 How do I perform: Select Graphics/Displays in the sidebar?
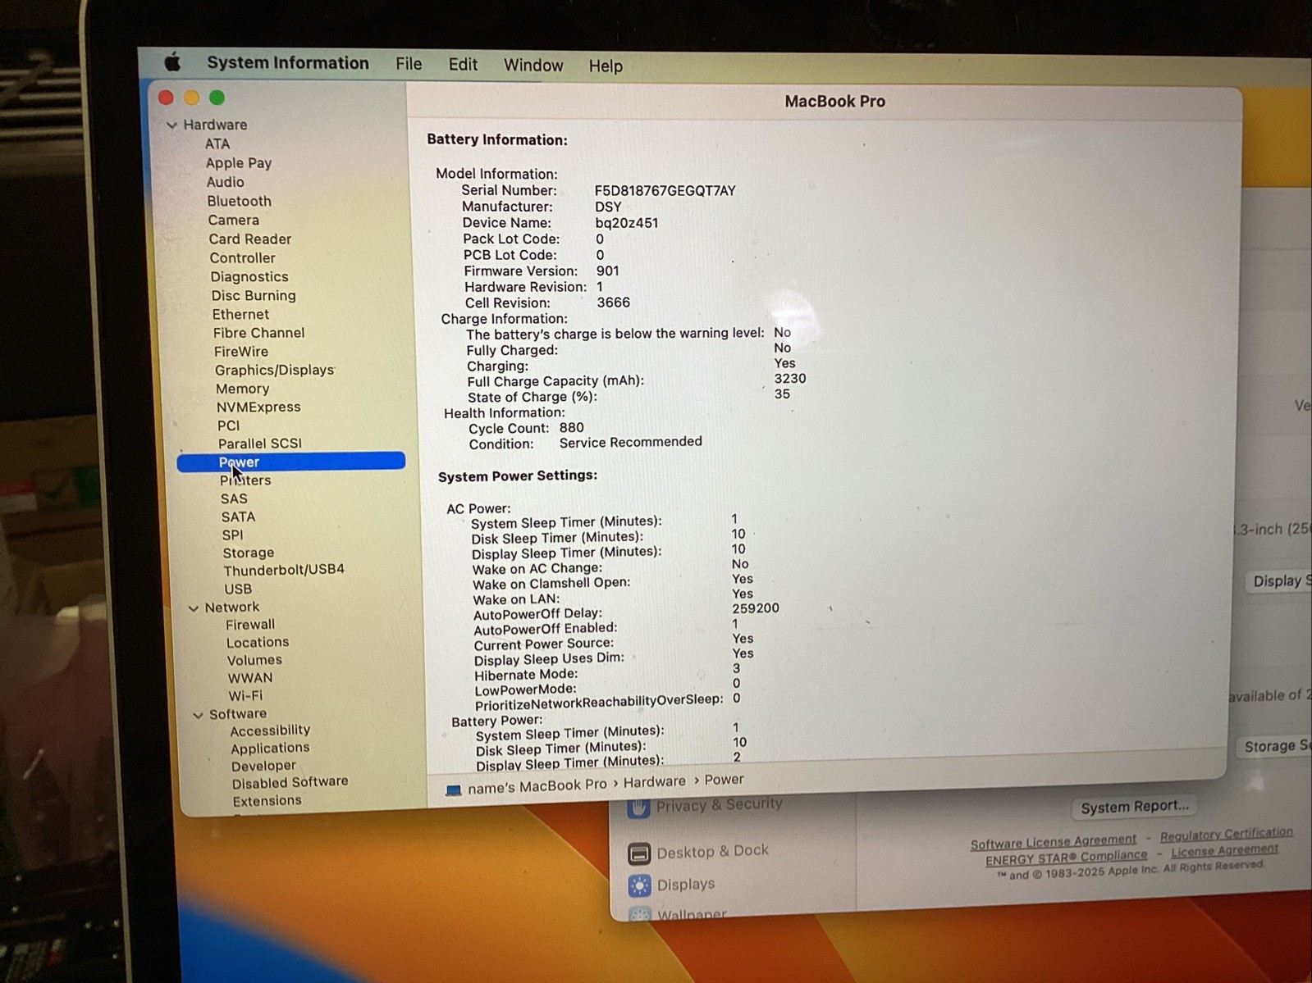[274, 370]
